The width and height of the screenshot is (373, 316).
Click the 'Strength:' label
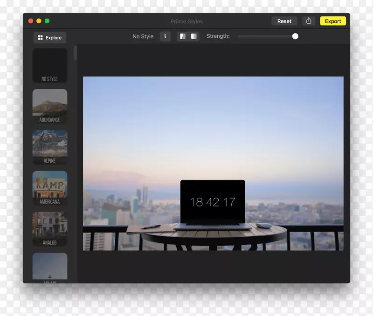click(218, 36)
